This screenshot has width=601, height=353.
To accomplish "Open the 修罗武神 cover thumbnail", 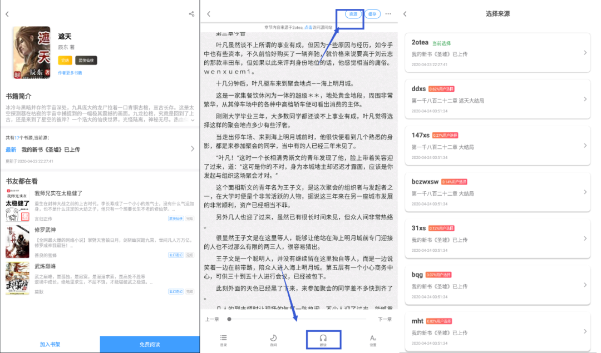I will [x=17, y=242].
